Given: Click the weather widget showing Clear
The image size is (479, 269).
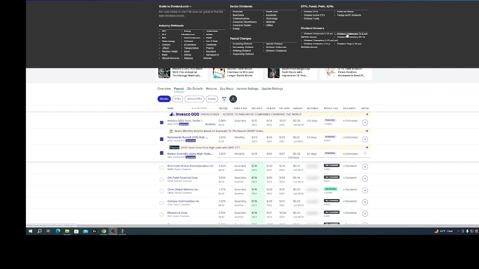Looking at the screenshot, I should (444, 231).
